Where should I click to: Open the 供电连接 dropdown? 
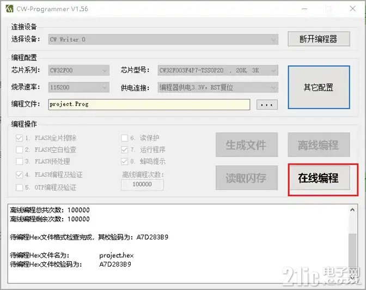point(218,87)
